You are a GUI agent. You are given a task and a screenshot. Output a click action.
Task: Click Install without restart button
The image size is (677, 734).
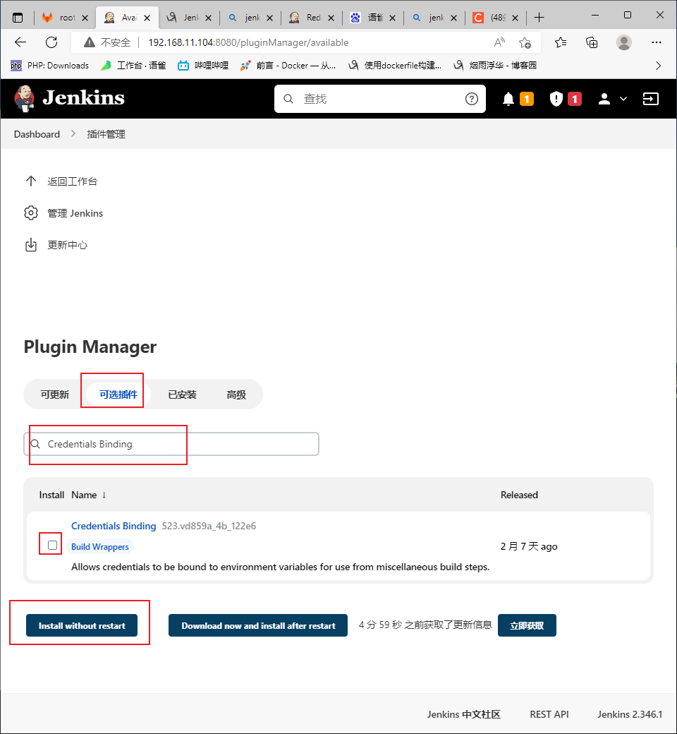pos(82,626)
